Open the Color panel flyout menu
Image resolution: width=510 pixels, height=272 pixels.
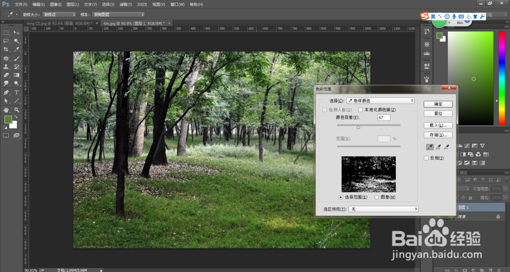click(507, 26)
